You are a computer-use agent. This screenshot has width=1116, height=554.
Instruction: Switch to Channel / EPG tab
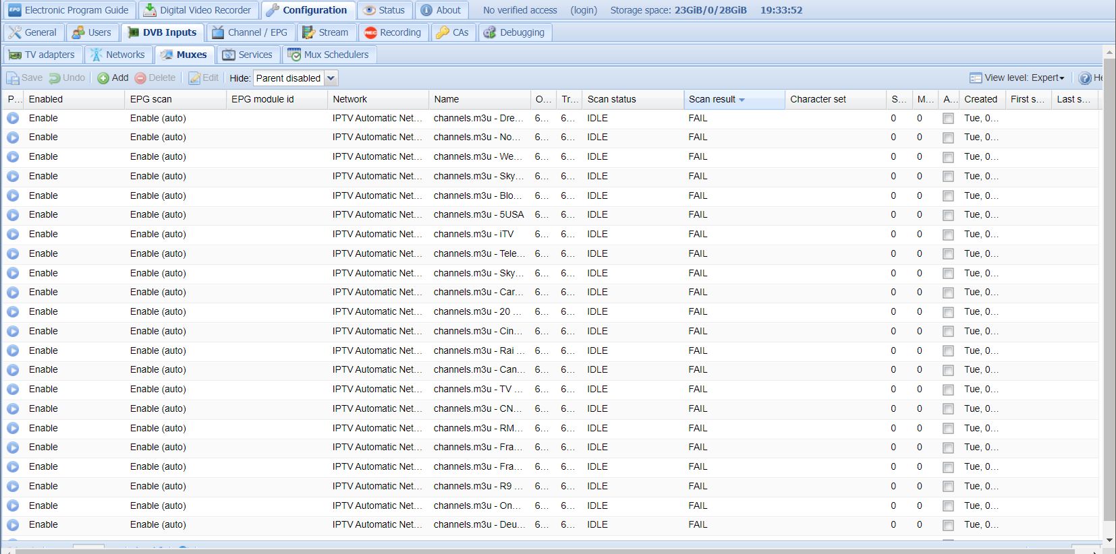(250, 32)
